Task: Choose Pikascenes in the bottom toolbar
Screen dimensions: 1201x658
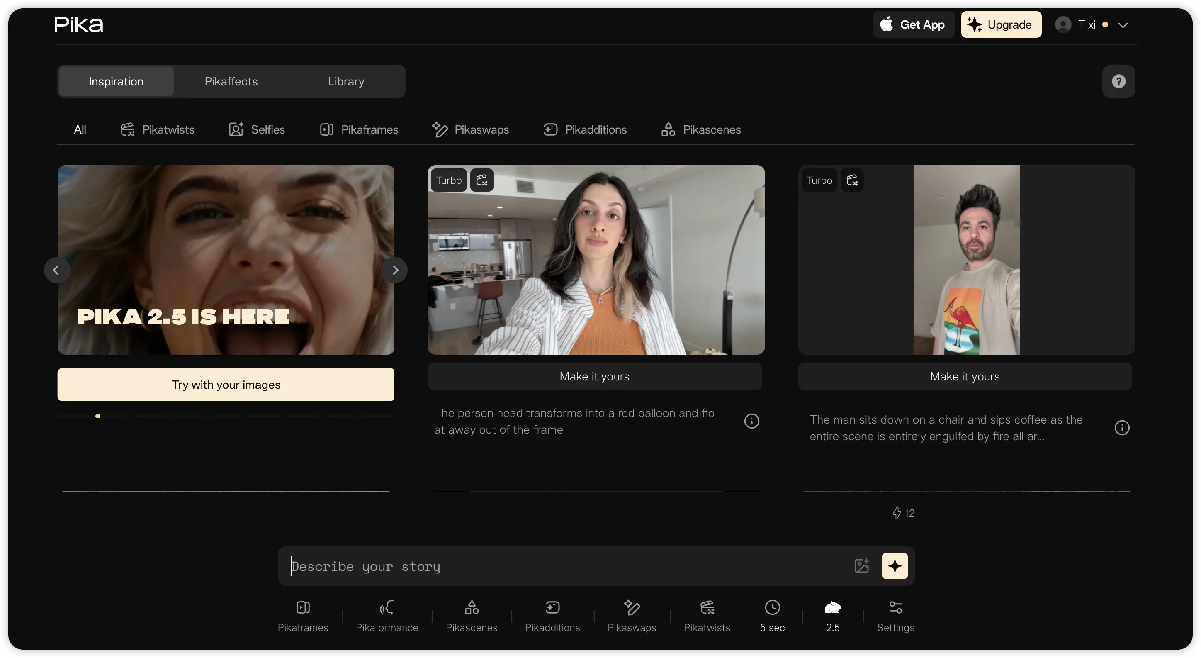Action: coord(472,616)
